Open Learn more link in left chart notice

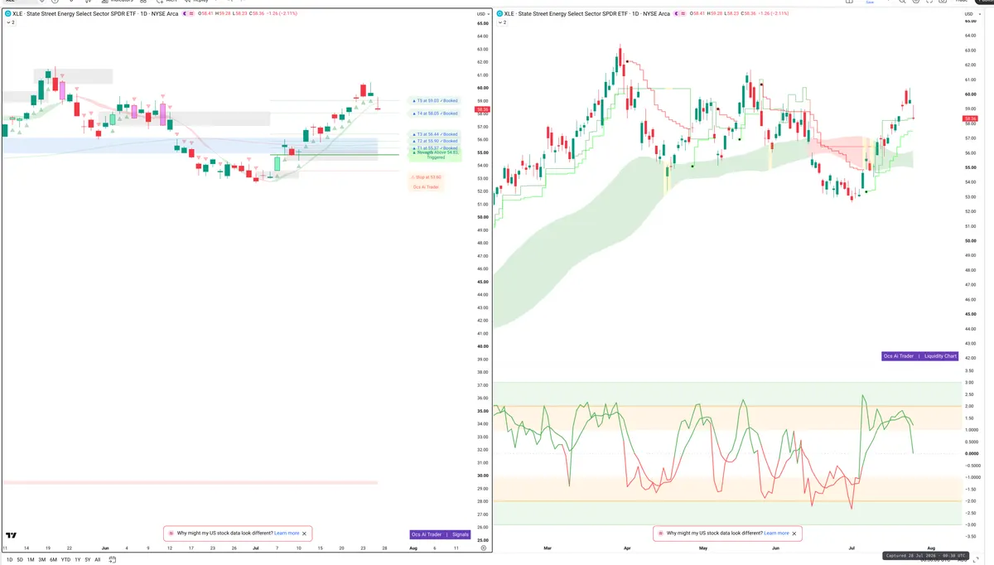coord(287,534)
